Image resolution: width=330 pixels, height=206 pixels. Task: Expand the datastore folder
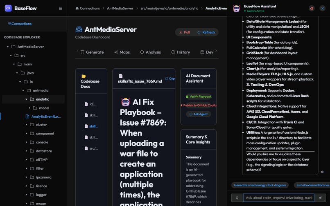pos(26,151)
